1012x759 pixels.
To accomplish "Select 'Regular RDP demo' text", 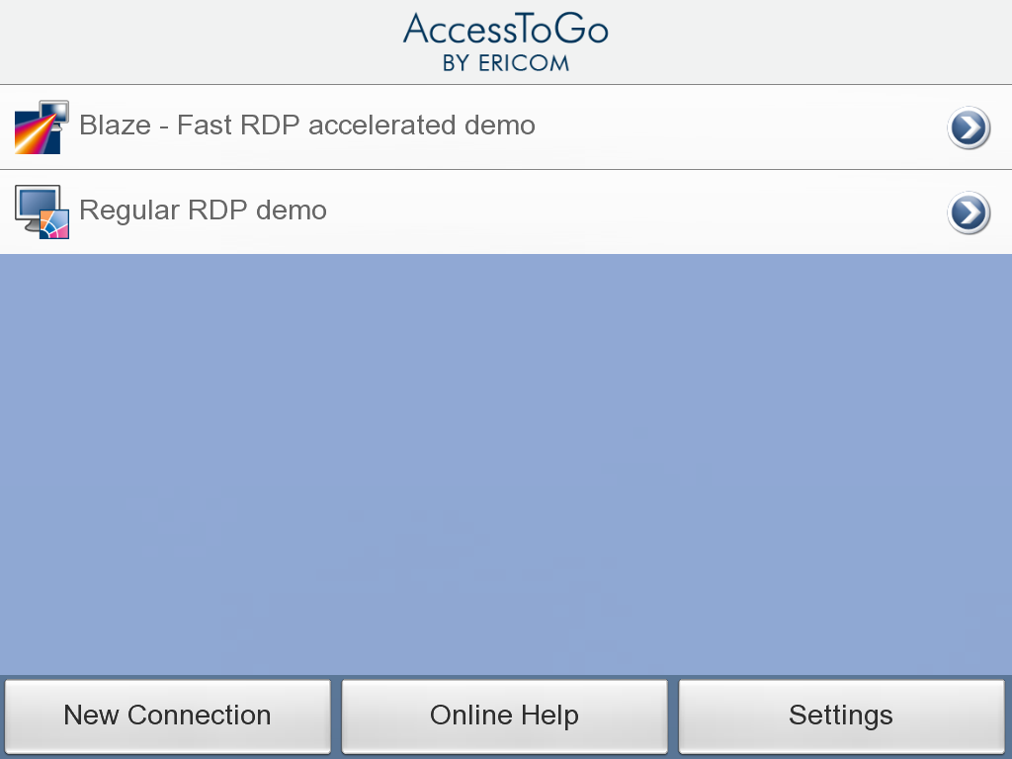I will [204, 211].
